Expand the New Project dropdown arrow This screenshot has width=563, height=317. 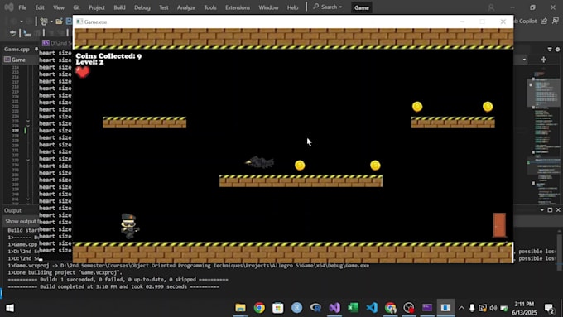coord(51,22)
